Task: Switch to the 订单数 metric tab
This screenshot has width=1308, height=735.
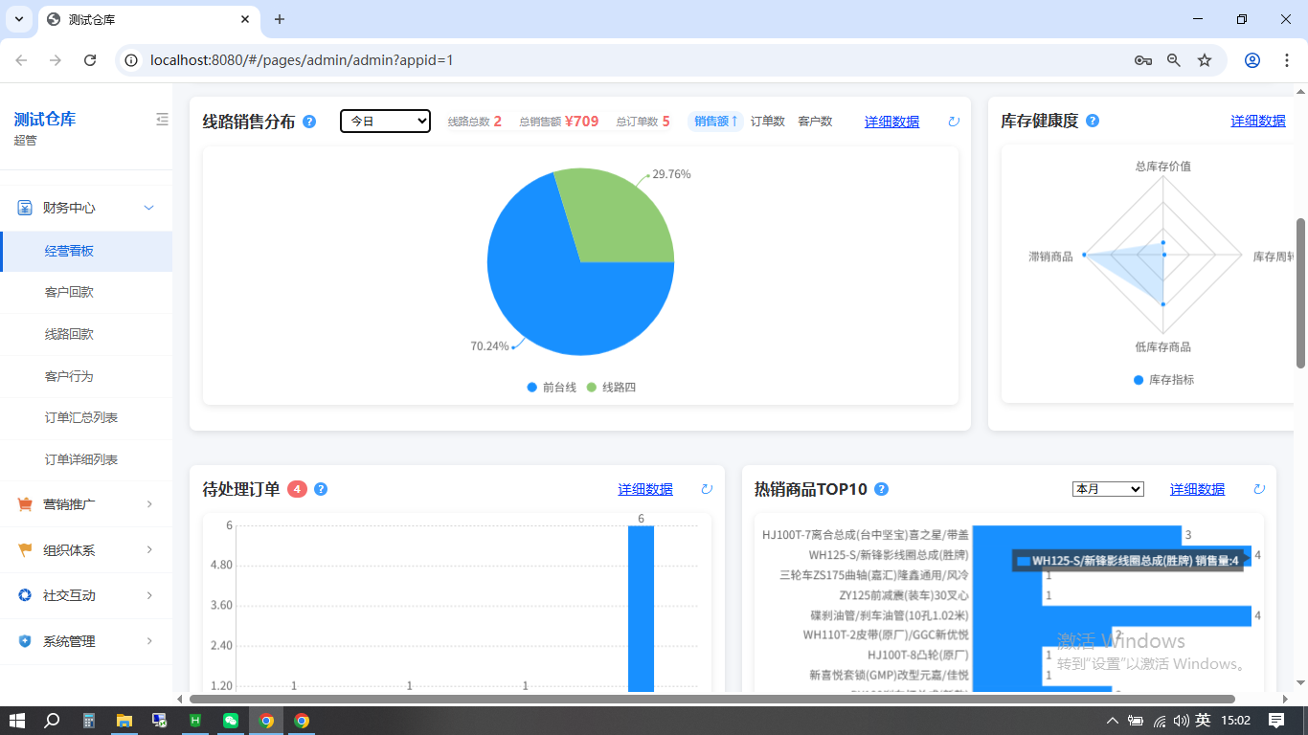Action: click(767, 122)
